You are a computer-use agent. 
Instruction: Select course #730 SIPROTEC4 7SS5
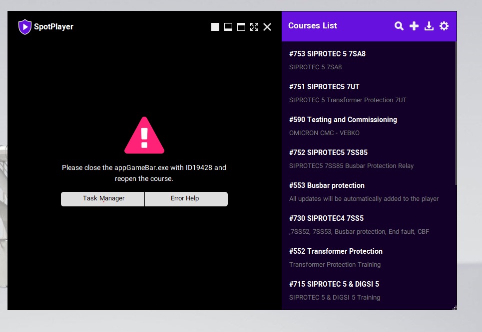(326, 218)
